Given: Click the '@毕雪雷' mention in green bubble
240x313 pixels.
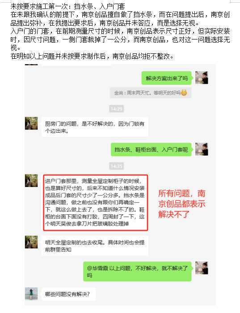Looking at the screenshot, I should [x=97, y=268].
